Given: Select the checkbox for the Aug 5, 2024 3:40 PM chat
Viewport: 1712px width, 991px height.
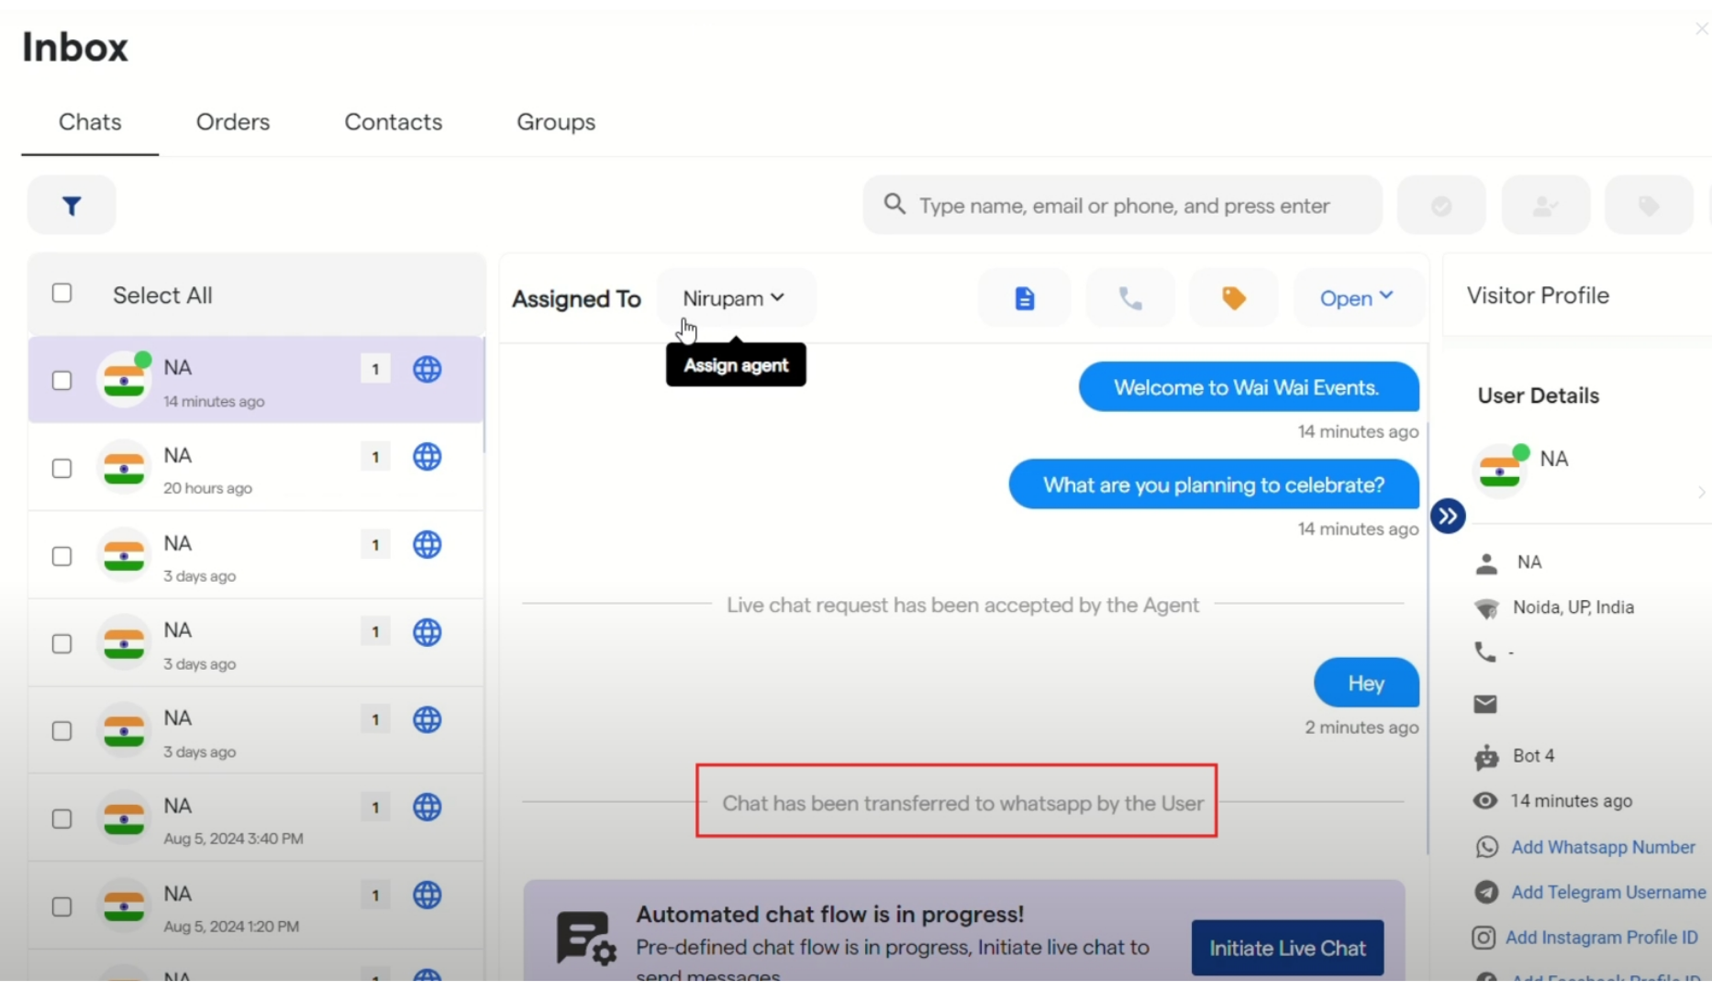Looking at the screenshot, I should [x=61, y=819].
